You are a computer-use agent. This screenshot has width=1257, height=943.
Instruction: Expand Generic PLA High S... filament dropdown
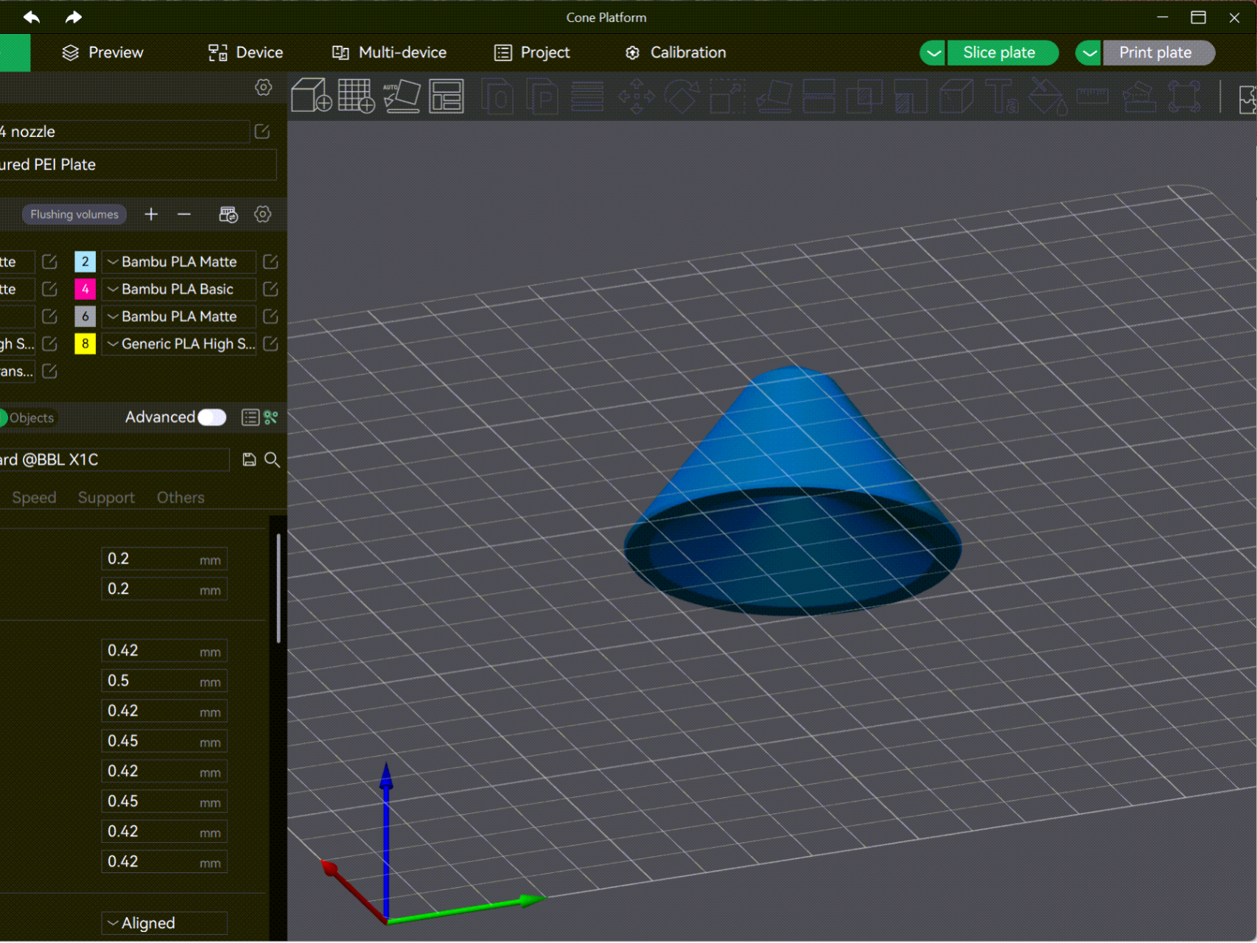(x=113, y=343)
